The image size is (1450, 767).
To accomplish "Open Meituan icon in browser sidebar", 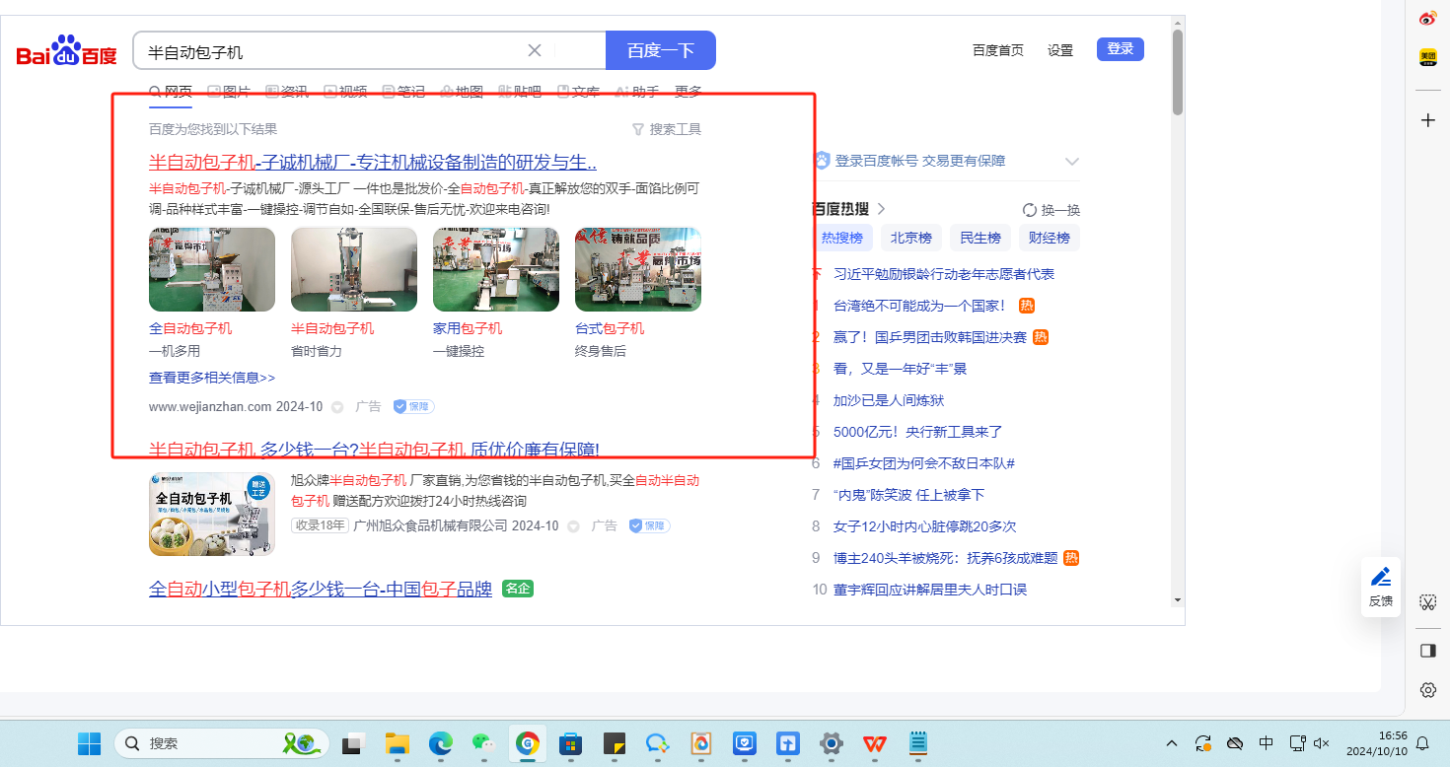I will [1427, 58].
